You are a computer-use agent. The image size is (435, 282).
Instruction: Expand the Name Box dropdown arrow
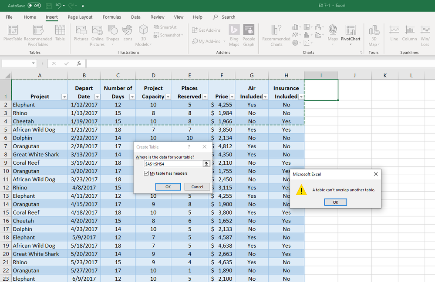[34, 63]
